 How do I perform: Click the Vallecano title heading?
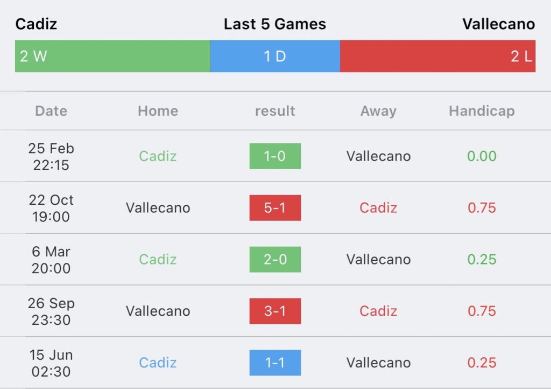pyautogui.click(x=499, y=24)
